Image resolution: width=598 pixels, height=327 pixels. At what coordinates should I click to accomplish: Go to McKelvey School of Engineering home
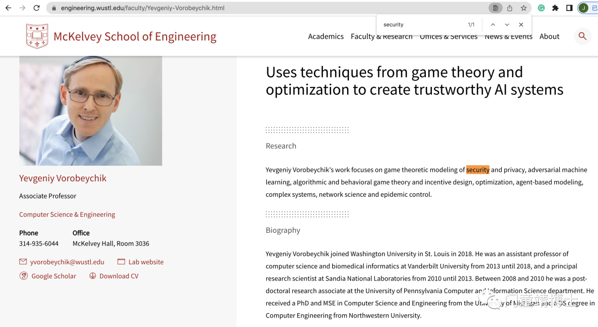point(135,37)
